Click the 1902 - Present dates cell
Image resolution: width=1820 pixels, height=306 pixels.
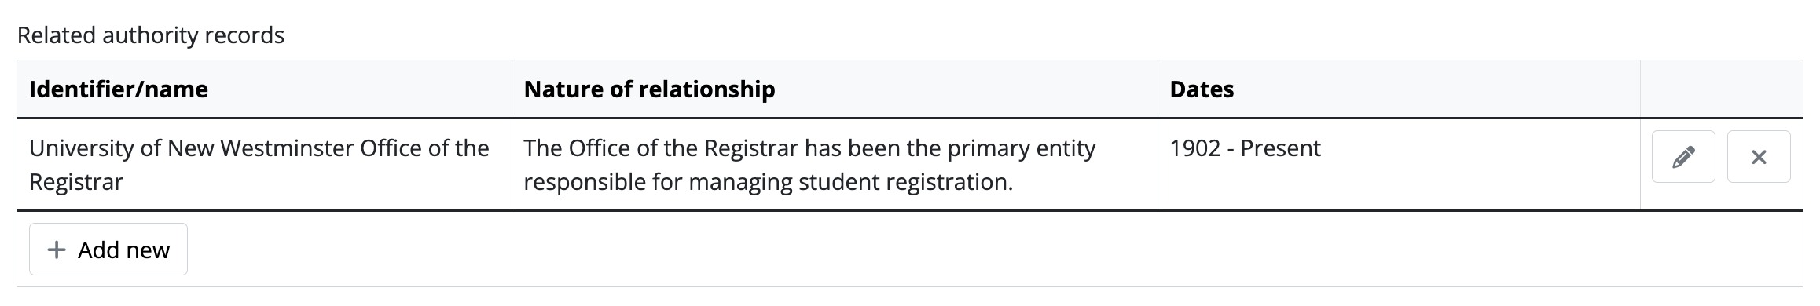1399,165
